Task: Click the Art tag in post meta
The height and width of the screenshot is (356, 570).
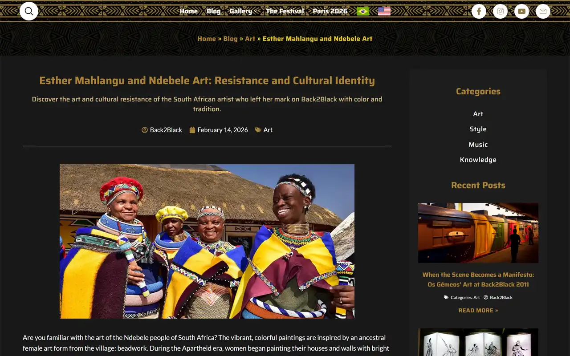Action: point(268,130)
